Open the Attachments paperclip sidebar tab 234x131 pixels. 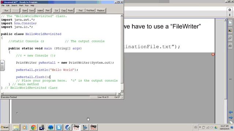230,38
